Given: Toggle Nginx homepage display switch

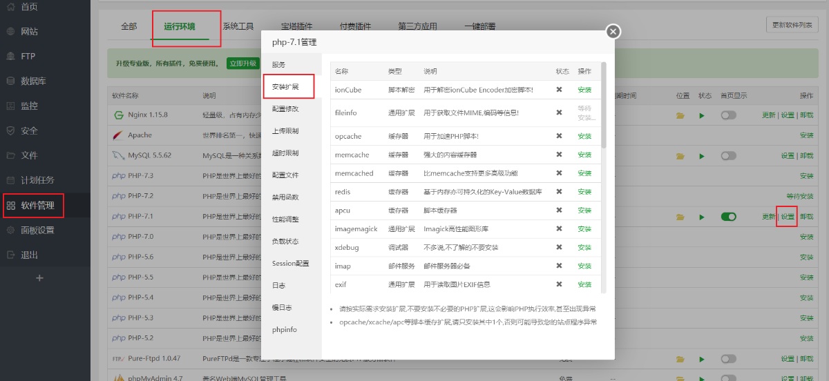Looking at the screenshot, I should coord(728,116).
